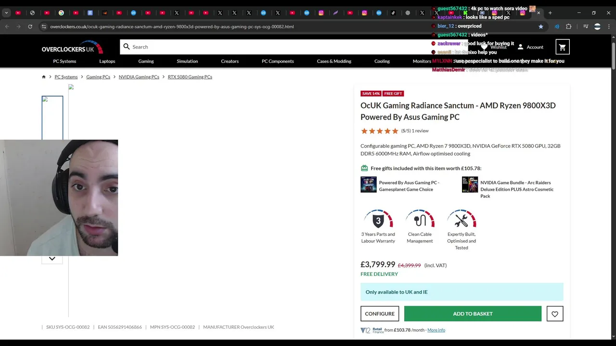Click the five-star rating stars
This screenshot has width=616, height=346.
[x=380, y=131]
